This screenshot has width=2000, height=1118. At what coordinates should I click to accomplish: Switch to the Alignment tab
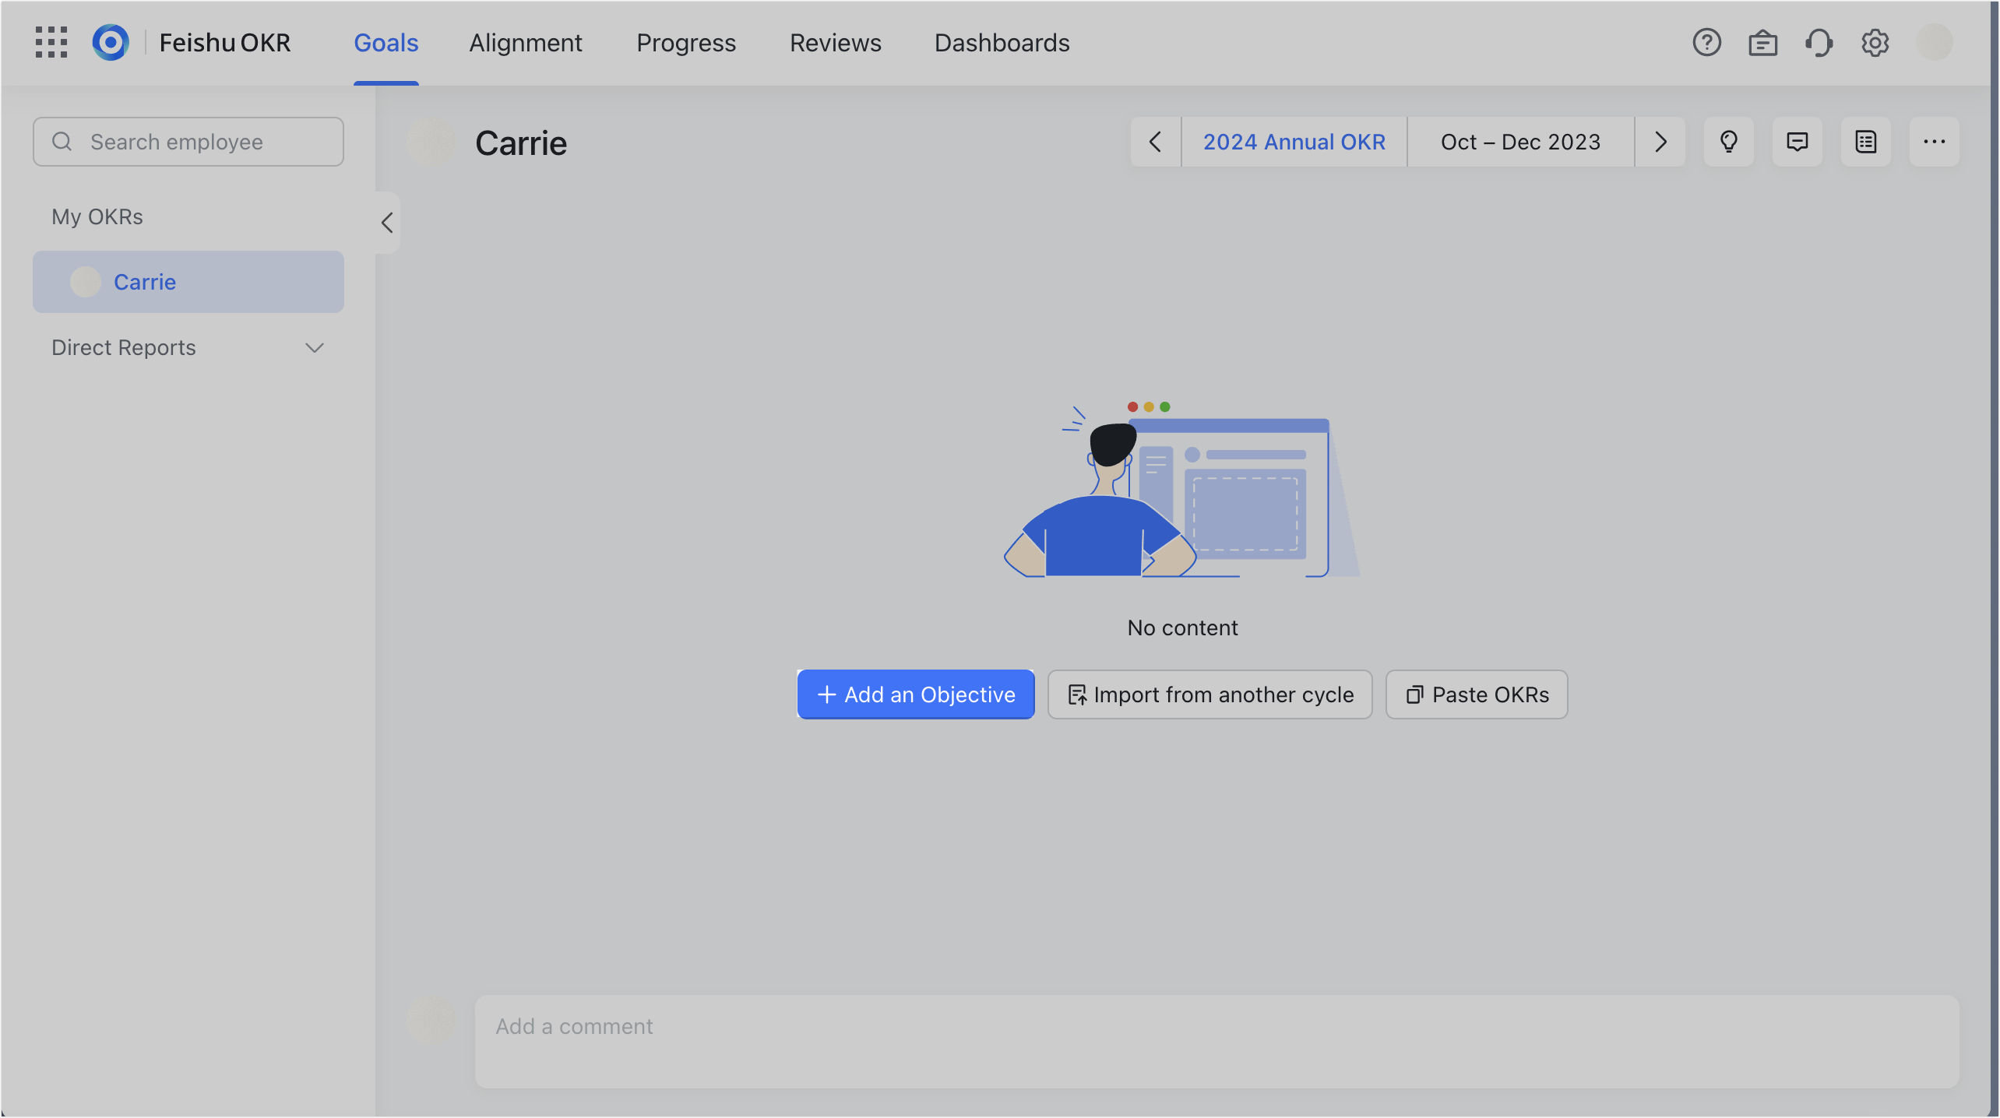coord(526,43)
